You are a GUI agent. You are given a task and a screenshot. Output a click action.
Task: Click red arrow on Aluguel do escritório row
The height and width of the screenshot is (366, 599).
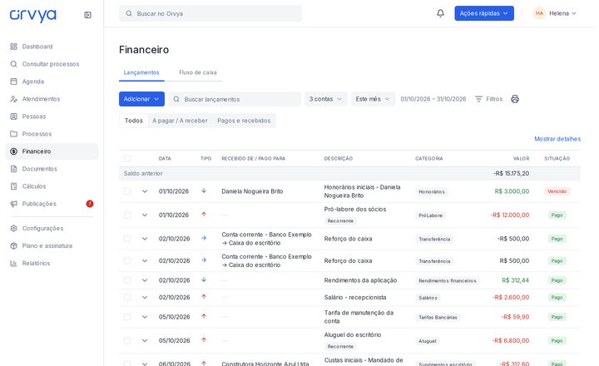[x=204, y=339]
